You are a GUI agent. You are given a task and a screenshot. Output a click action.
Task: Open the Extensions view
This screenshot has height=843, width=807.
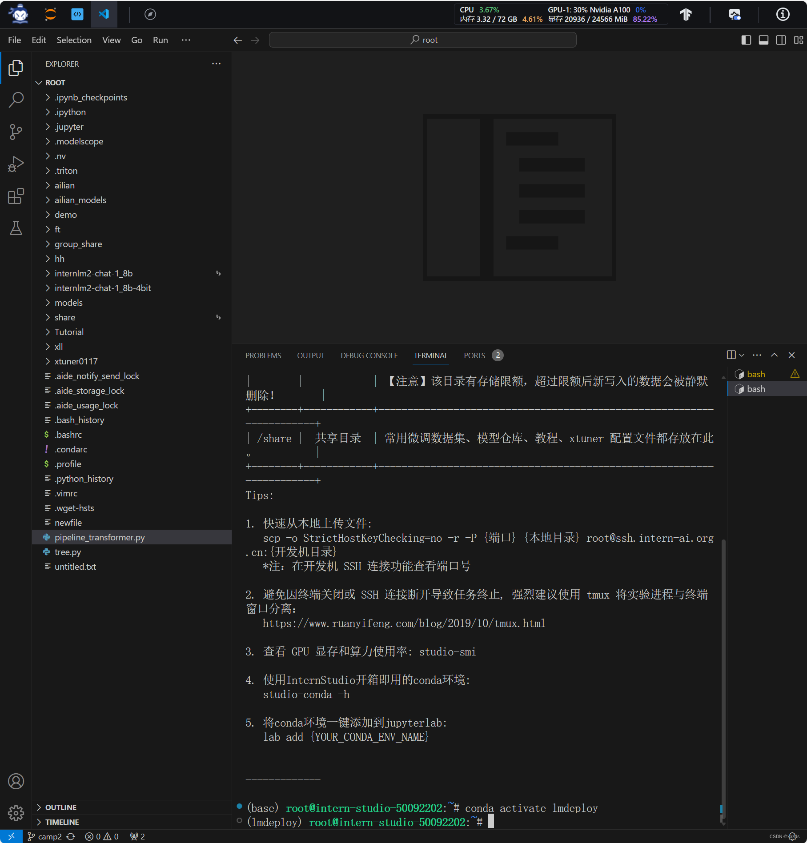(16, 196)
